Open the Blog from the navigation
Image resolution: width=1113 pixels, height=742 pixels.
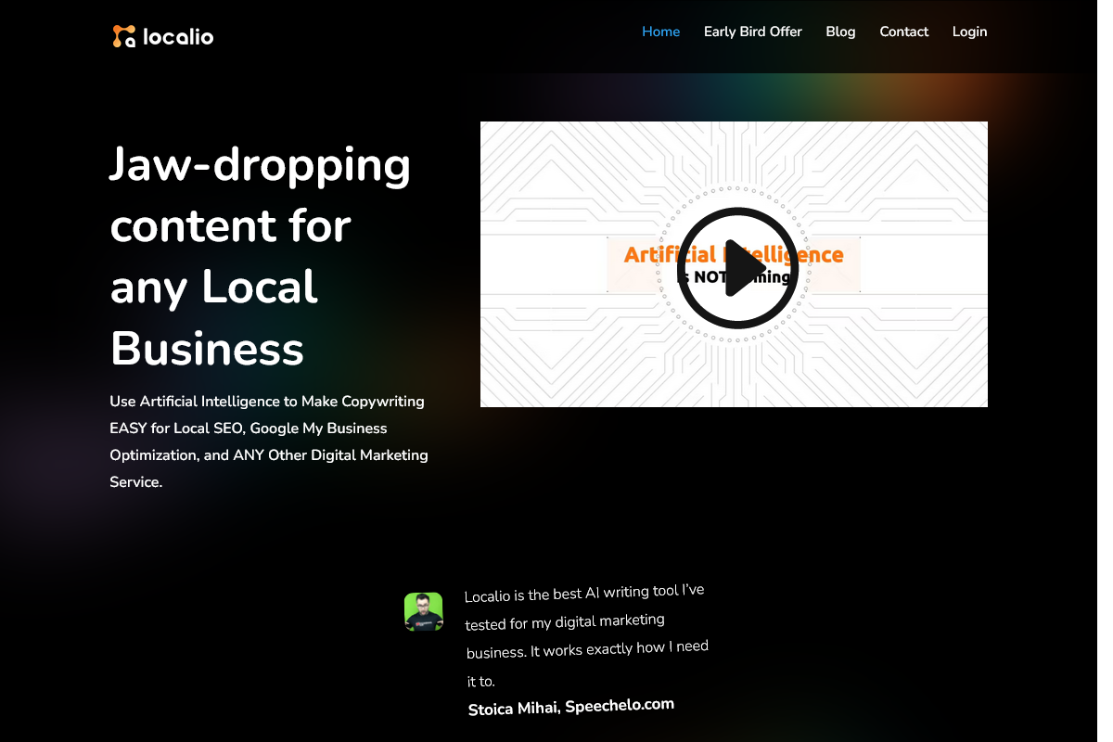(x=840, y=32)
